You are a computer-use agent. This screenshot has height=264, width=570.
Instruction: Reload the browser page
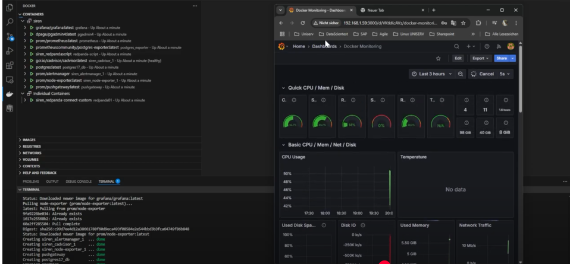[x=303, y=23]
